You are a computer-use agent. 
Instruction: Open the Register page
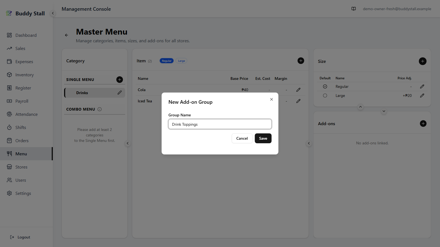(x=26, y=88)
